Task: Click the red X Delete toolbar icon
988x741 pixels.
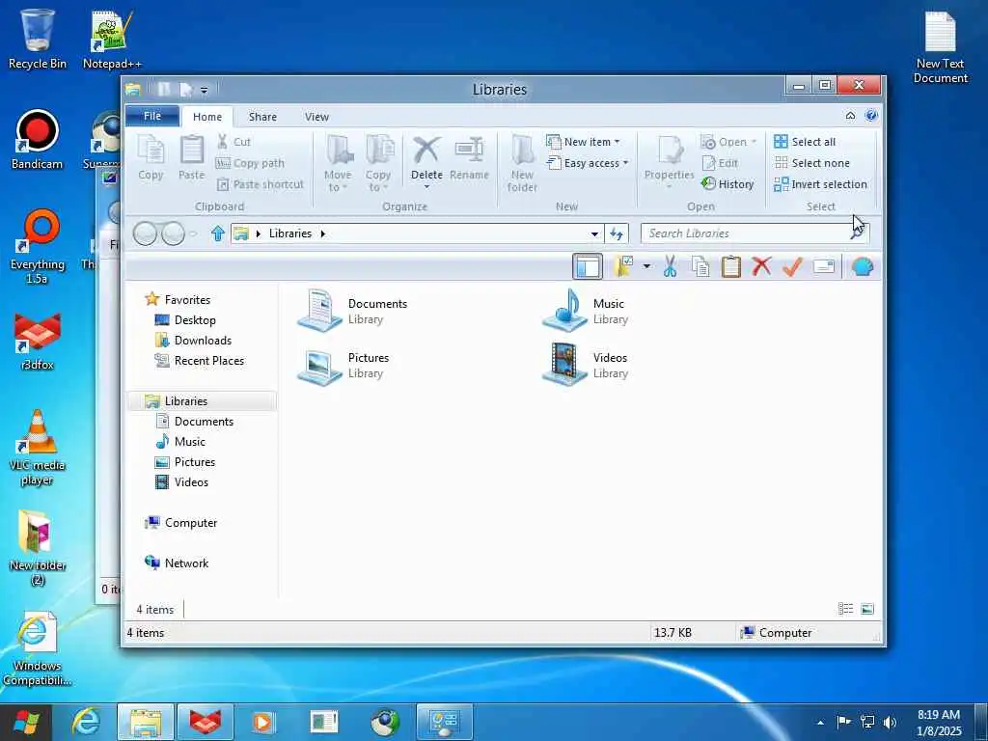Action: coord(761,266)
